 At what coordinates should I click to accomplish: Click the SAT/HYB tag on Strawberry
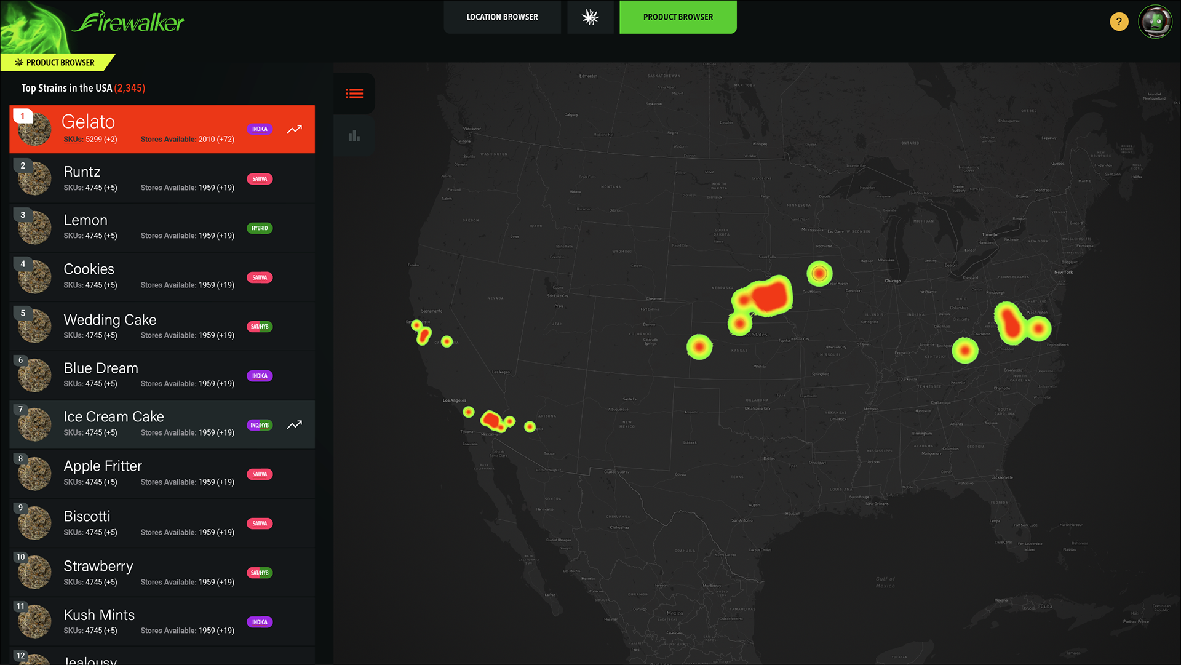260,573
